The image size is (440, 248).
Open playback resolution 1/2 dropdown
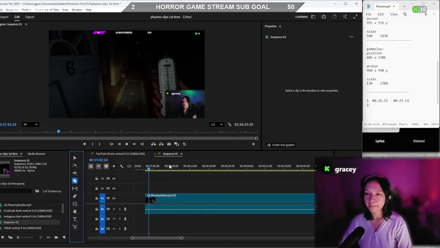(x=217, y=124)
